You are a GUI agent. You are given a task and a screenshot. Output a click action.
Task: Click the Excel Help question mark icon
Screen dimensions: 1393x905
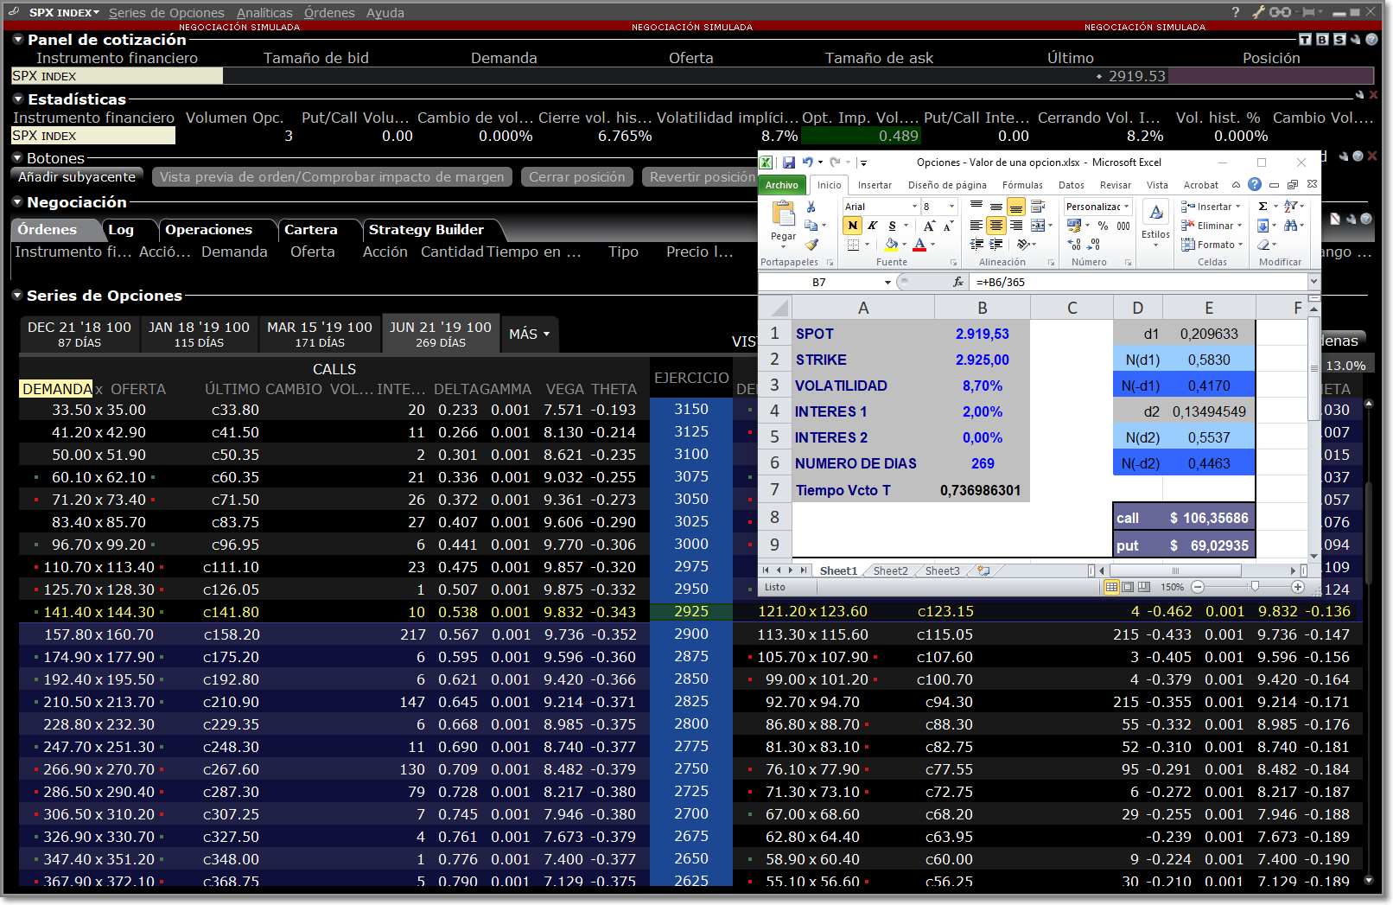click(1255, 185)
